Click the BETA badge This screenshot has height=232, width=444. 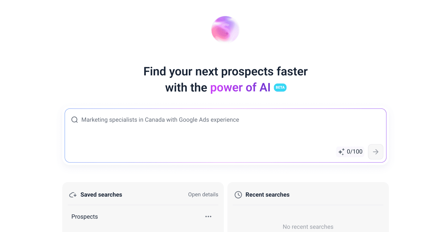(x=280, y=87)
